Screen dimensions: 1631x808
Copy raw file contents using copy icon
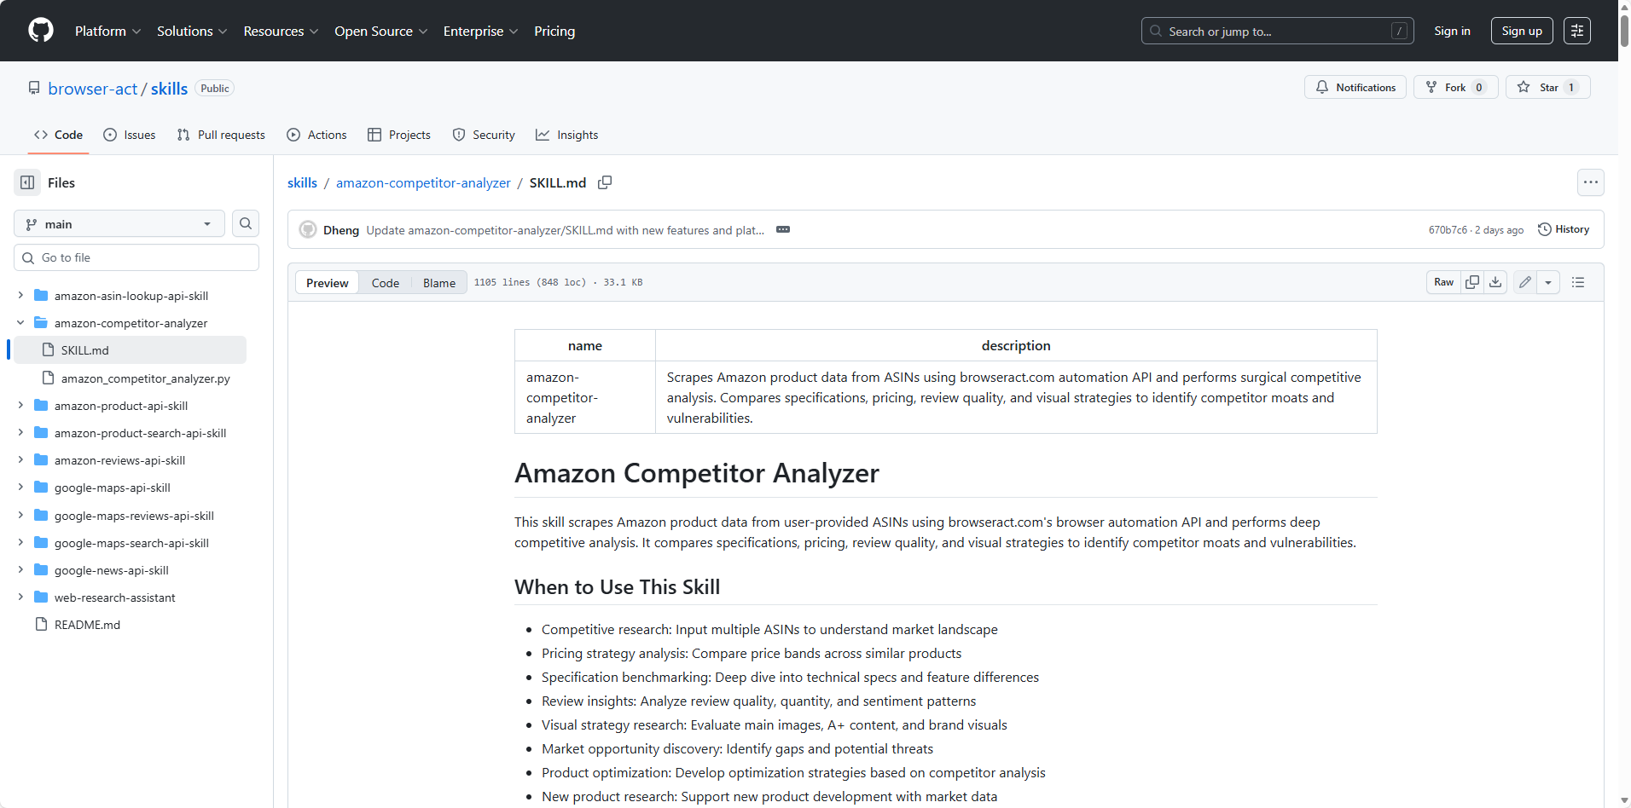pos(1472,282)
